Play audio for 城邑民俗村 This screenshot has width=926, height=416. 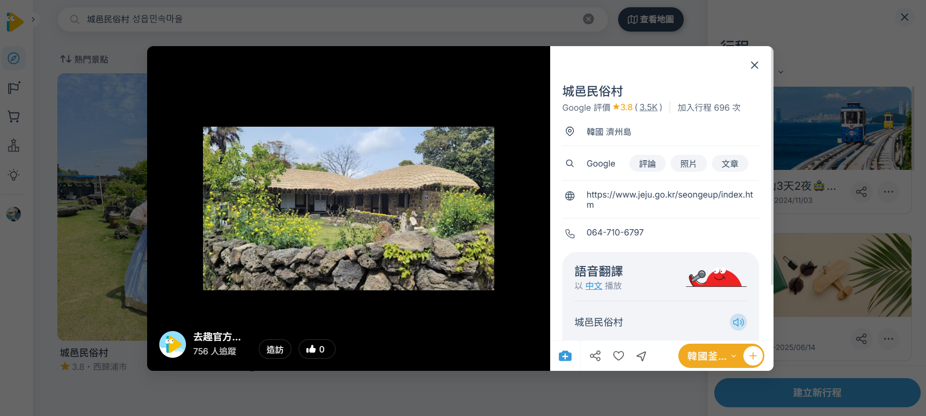click(738, 322)
